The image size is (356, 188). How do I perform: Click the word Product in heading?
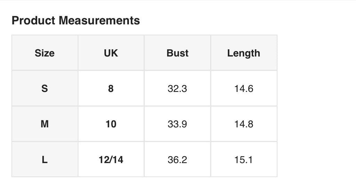(x=33, y=20)
